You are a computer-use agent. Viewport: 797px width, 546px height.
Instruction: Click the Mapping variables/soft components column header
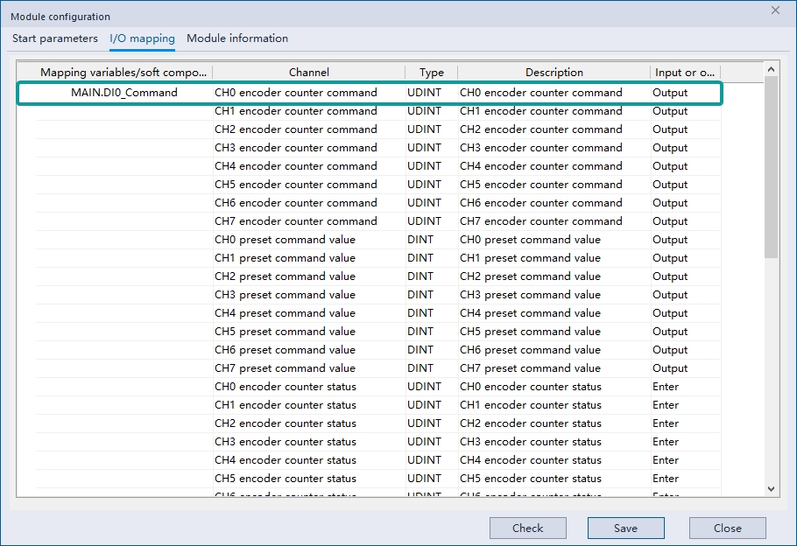click(x=123, y=73)
